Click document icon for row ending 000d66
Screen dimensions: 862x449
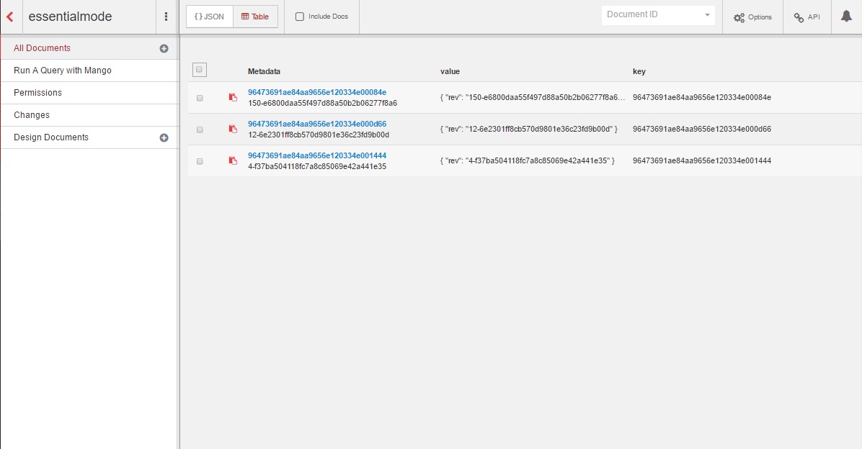tap(233, 129)
